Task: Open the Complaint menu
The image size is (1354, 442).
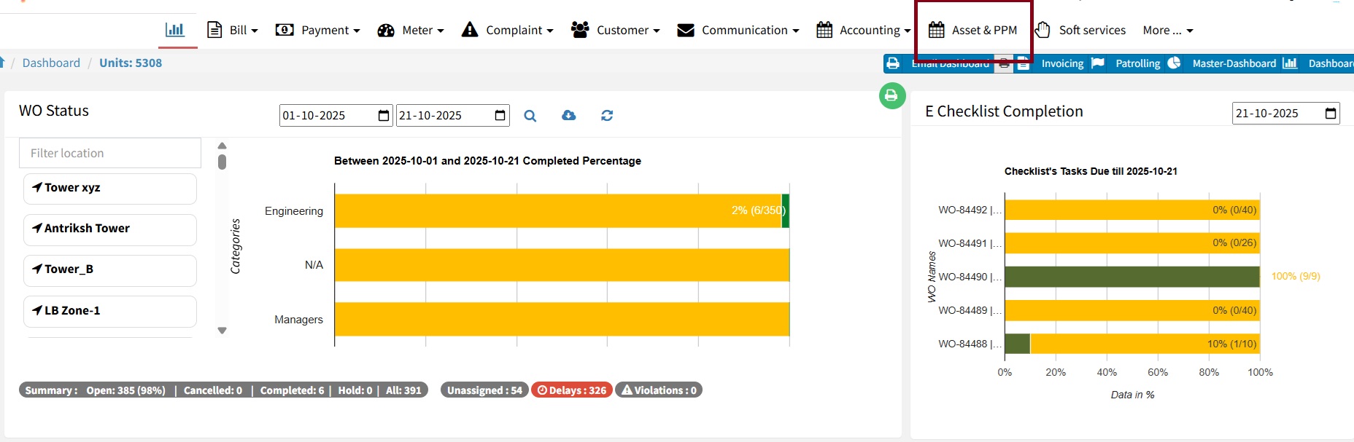Action: pos(508,30)
